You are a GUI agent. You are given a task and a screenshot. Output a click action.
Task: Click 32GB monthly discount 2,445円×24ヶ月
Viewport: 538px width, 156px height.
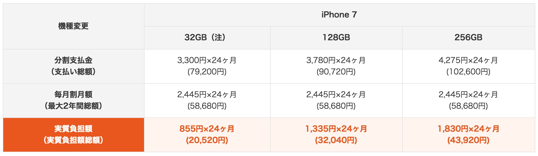207,95
